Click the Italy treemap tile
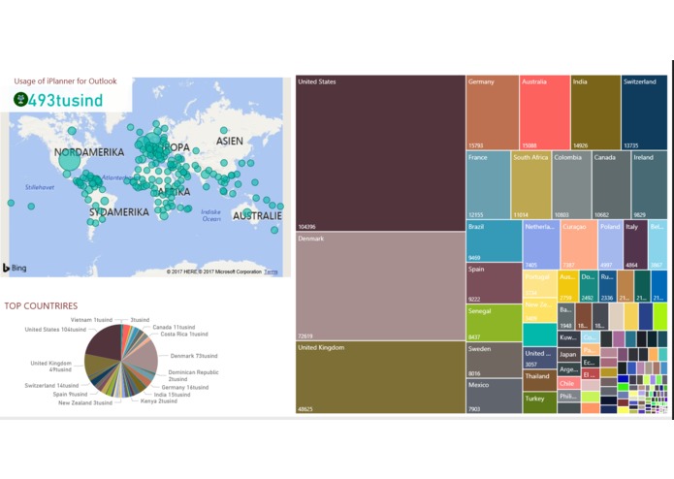This screenshot has width=674, height=479. click(x=635, y=245)
